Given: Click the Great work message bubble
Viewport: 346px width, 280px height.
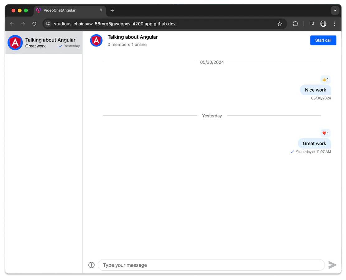Looking at the screenshot, I should point(314,143).
